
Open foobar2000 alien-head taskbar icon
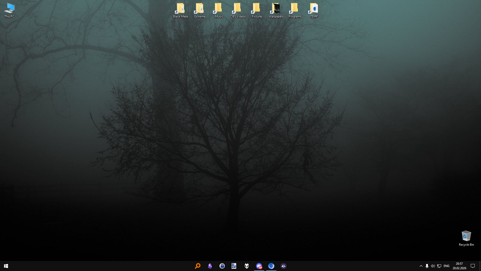click(247, 266)
